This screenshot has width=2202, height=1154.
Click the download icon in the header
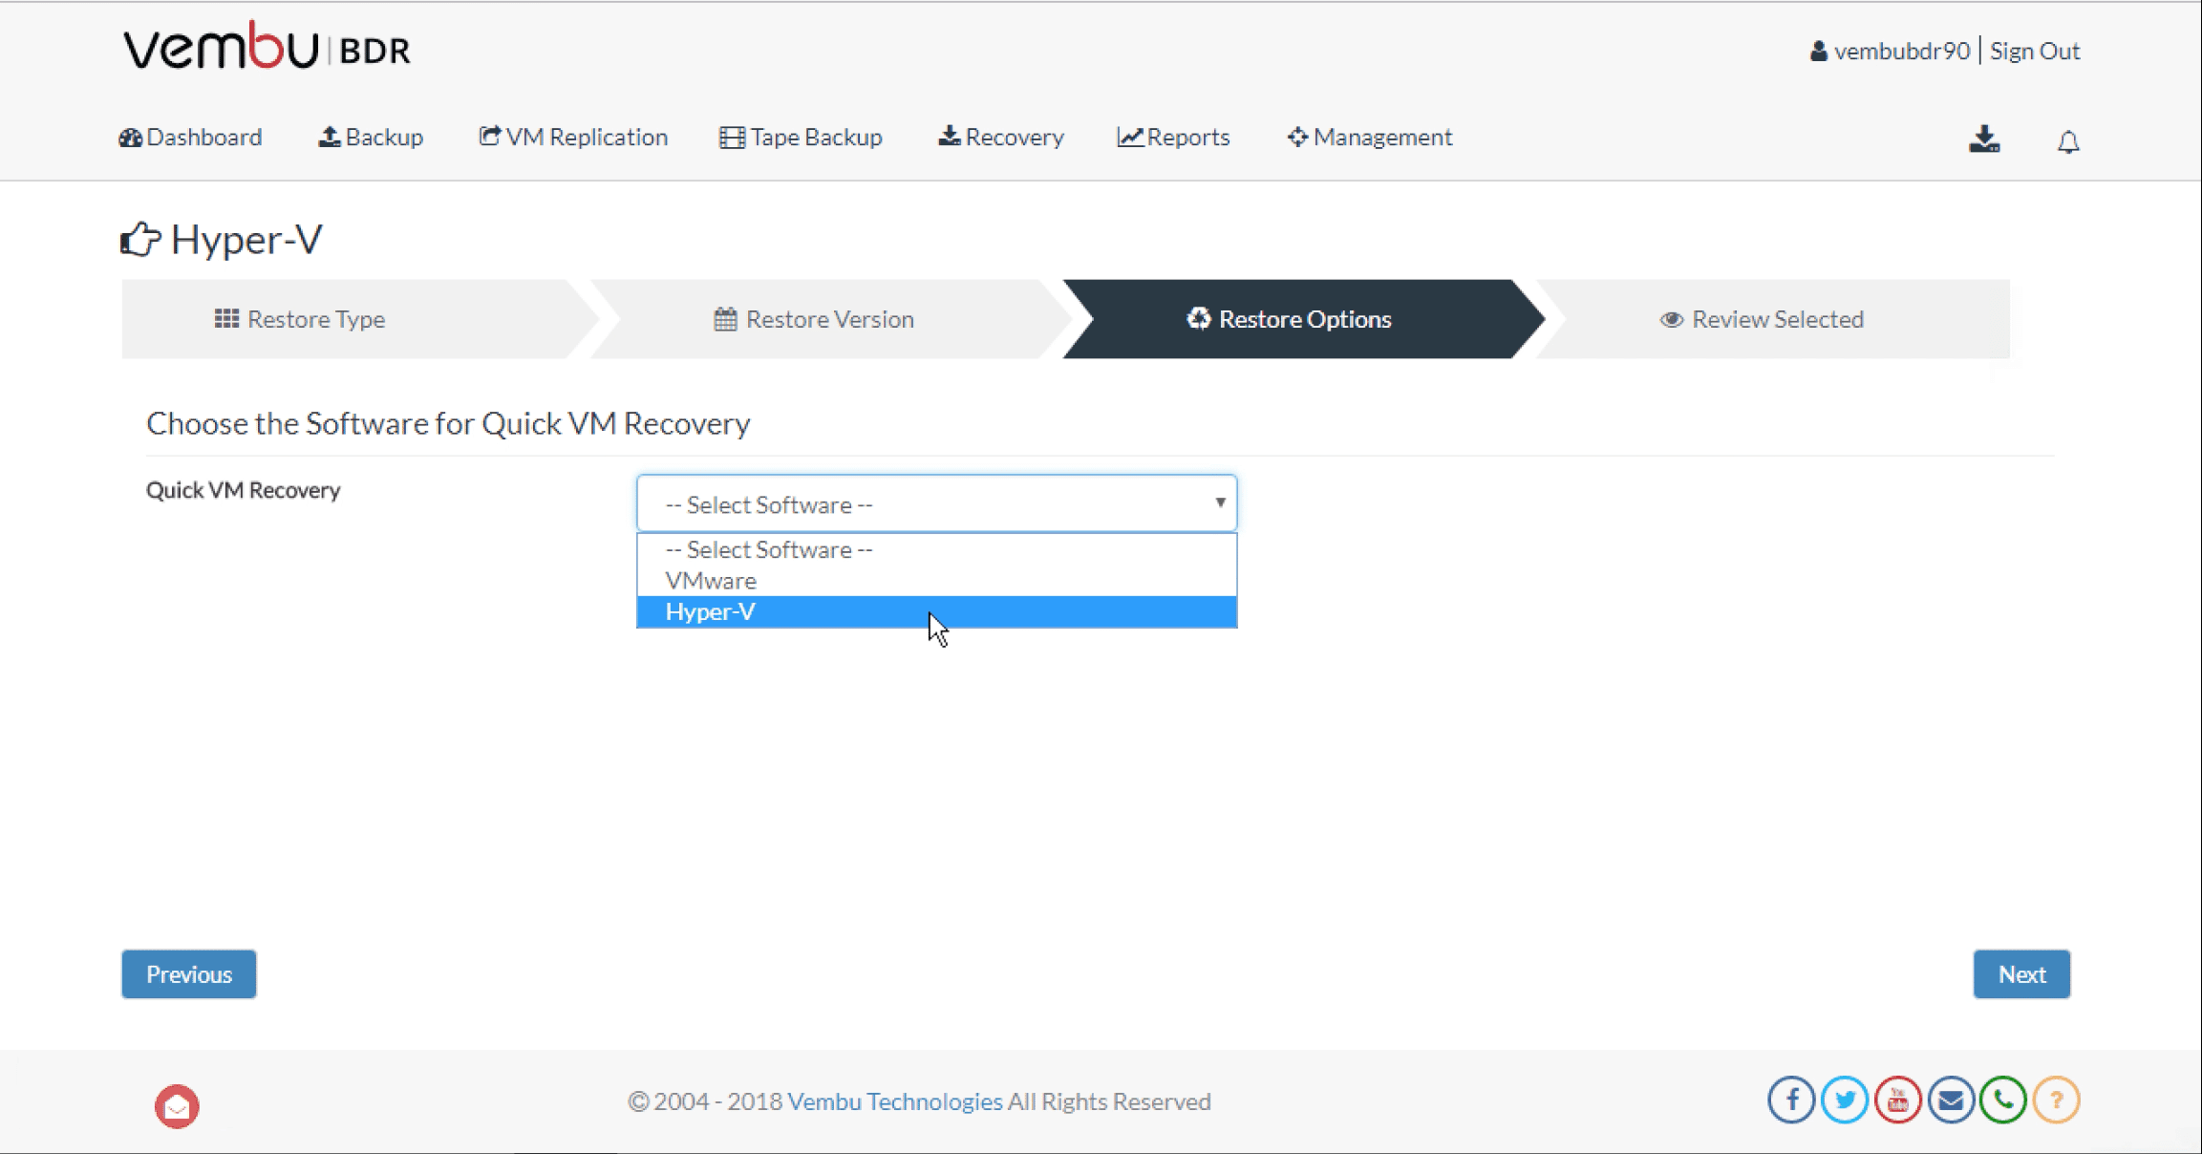pyautogui.click(x=1984, y=139)
